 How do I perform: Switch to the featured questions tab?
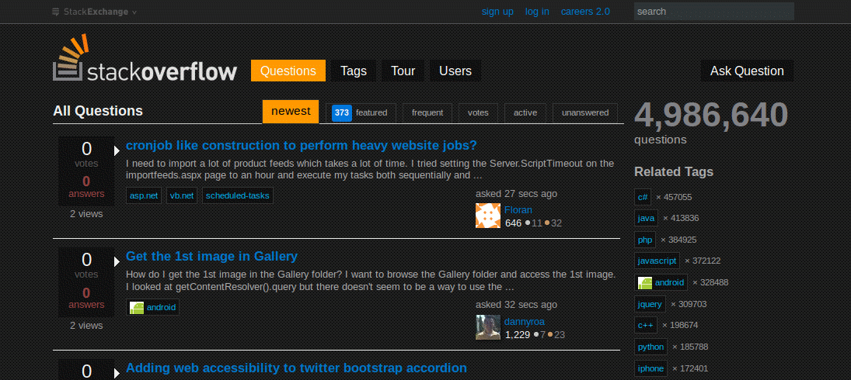[361, 113]
